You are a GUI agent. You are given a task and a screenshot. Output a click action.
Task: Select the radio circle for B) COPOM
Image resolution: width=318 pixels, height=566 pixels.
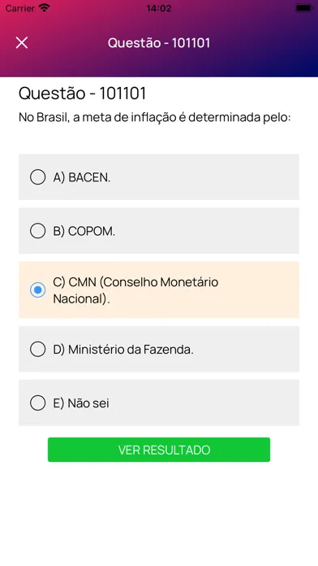point(38,231)
